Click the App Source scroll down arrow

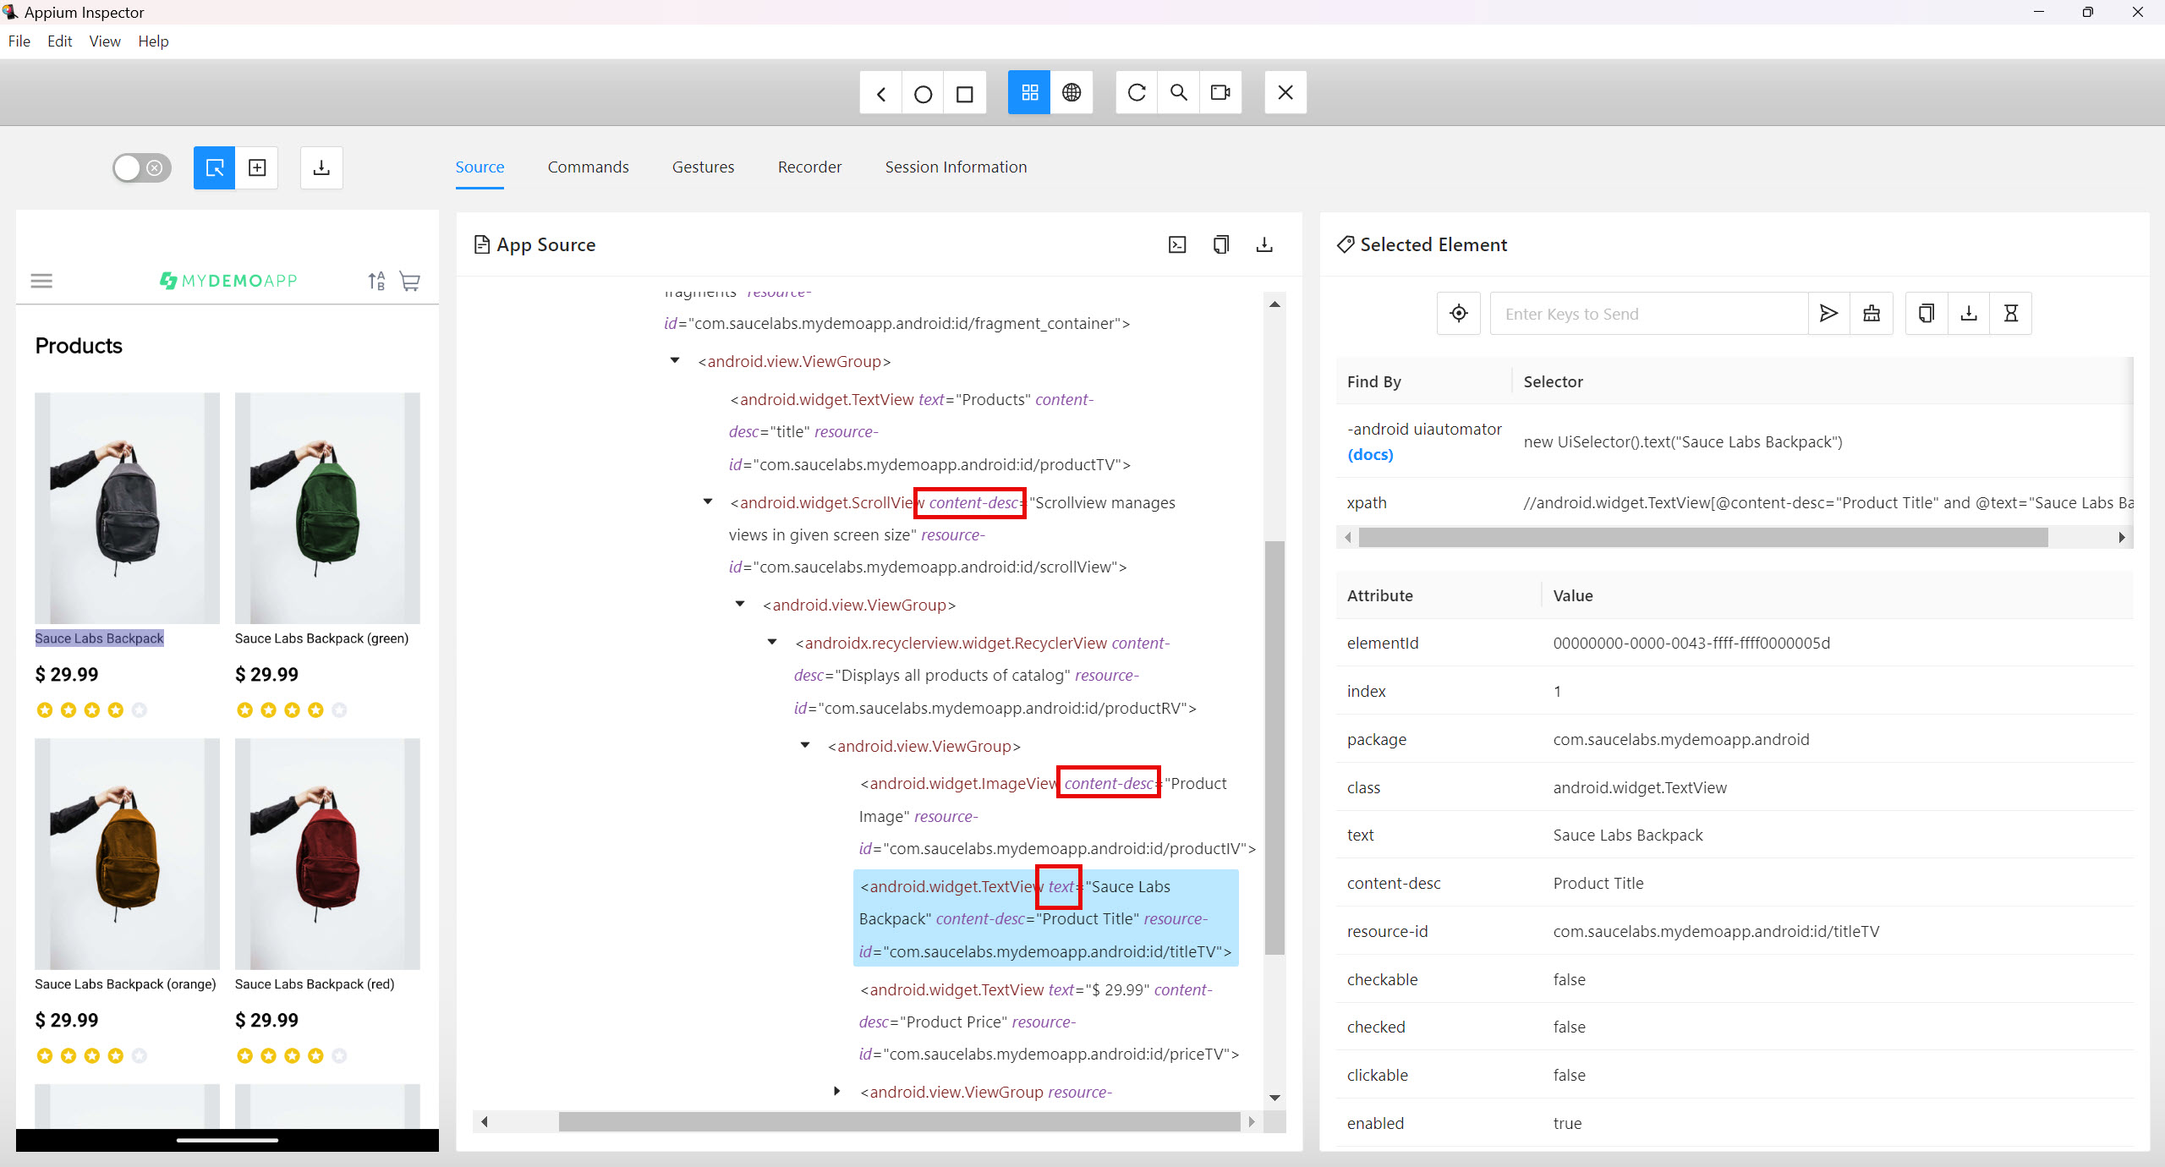1274,1098
